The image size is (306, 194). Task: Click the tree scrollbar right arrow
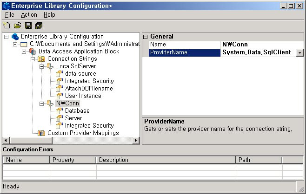coord(136,141)
